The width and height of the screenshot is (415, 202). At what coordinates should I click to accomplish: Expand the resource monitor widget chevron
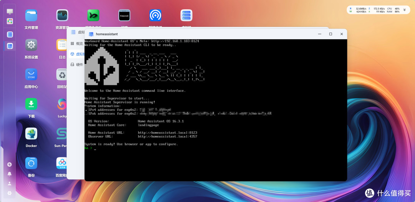(404, 10)
